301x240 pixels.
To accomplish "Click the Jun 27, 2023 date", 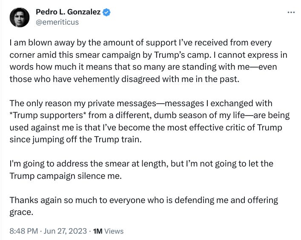I will (x=65, y=231).
